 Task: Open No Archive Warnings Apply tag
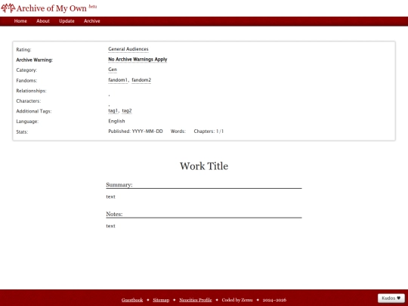[x=138, y=60]
